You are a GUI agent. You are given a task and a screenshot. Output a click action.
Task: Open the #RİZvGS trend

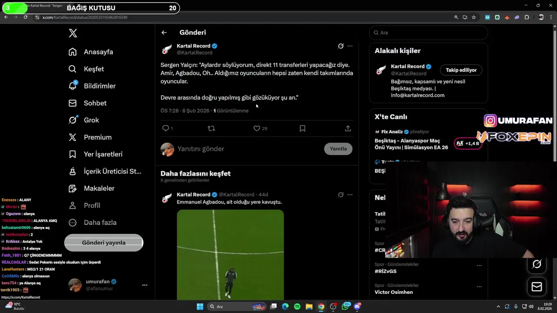[386, 271]
